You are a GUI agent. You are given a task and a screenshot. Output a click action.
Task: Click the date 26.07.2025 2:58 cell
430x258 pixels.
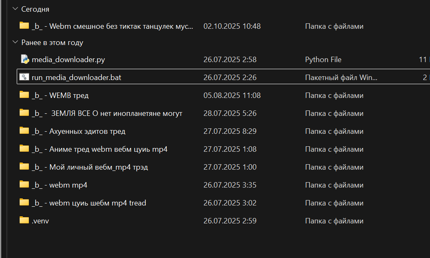coord(230,60)
